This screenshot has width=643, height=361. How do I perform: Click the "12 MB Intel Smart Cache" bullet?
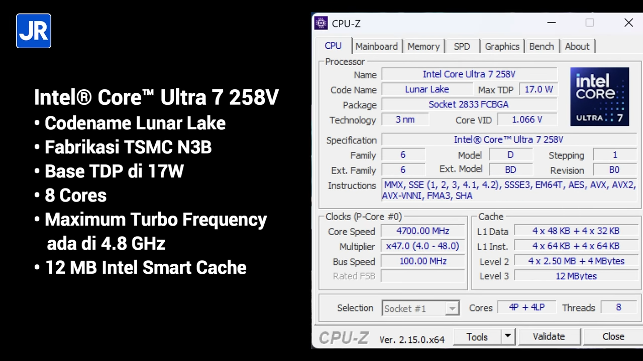tap(140, 268)
